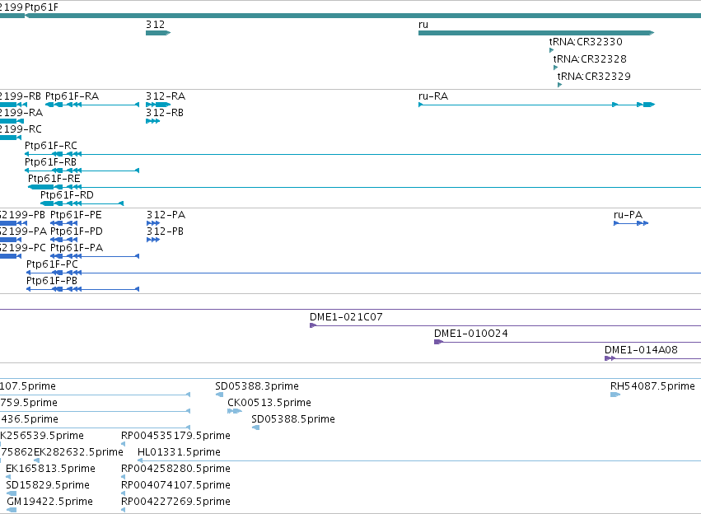Click EST RP004258280.5prime
The image size is (701, 514).
[x=175, y=469]
